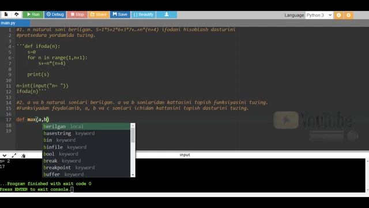Save the current project
This screenshot has width=369, height=208.
pyautogui.click(x=120, y=14)
